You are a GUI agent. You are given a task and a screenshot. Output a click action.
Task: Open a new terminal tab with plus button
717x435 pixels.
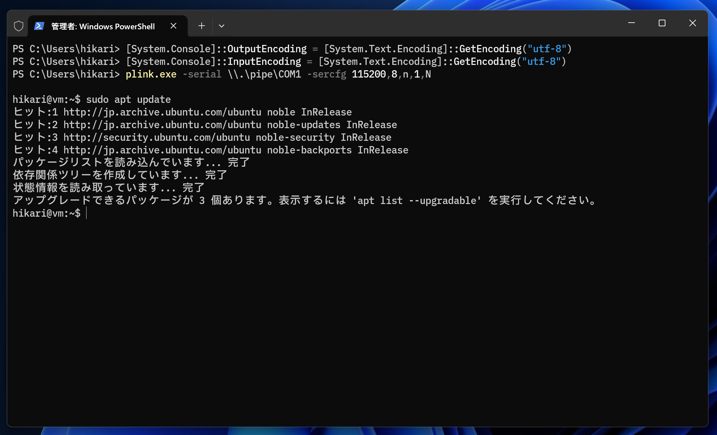201,26
